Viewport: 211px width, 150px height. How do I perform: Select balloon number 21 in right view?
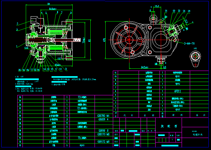(x=166, y=11)
